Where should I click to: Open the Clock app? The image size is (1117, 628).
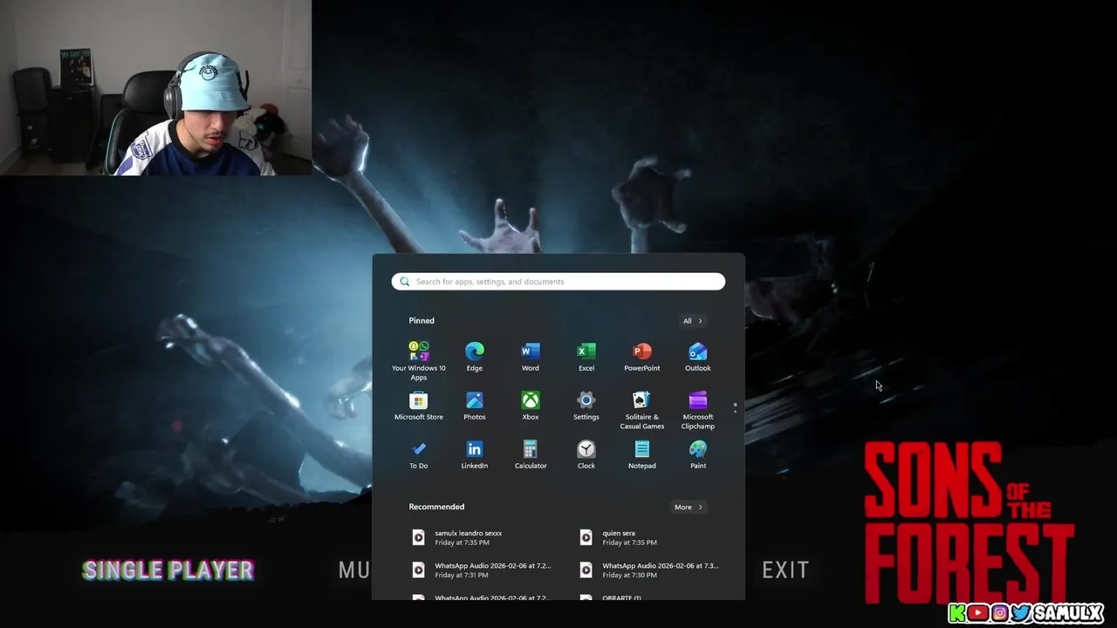(x=586, y=454)
